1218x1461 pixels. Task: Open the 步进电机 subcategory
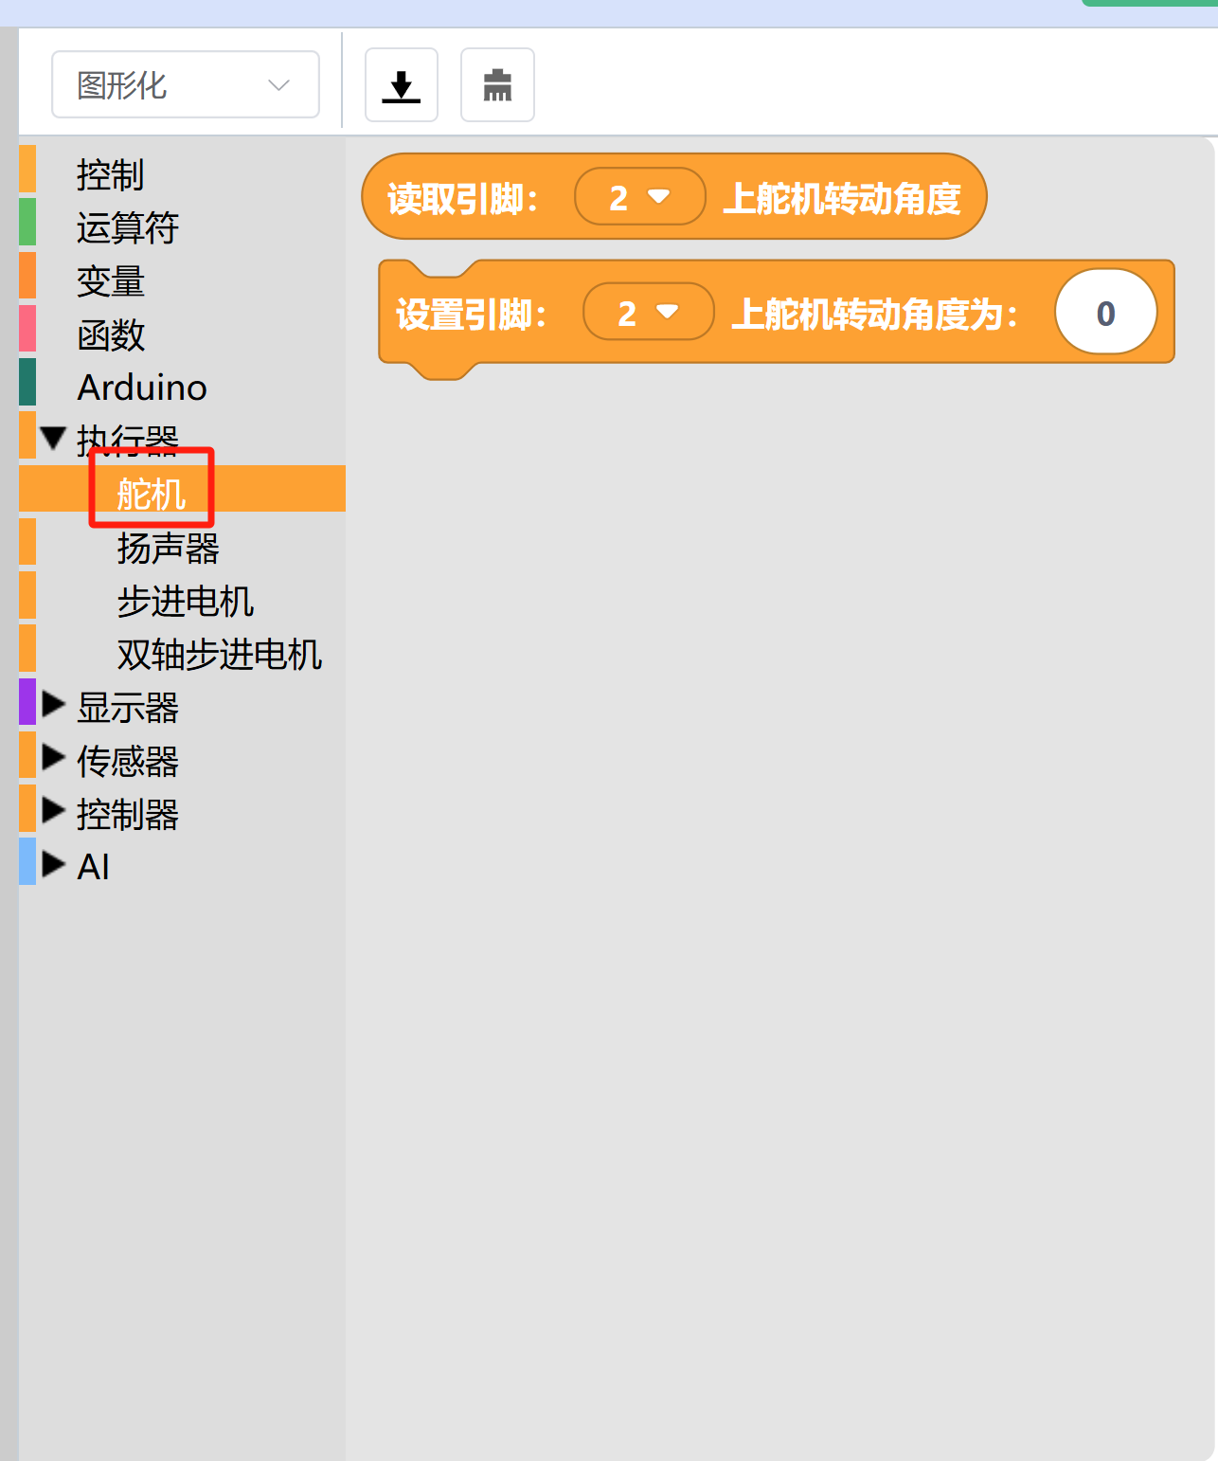pyautogui.click(x=185, y=601)
